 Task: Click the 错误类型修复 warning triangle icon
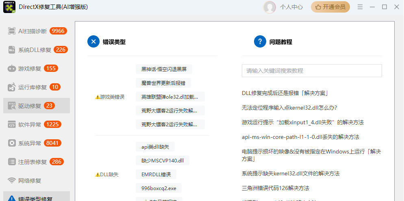(12, 199)
